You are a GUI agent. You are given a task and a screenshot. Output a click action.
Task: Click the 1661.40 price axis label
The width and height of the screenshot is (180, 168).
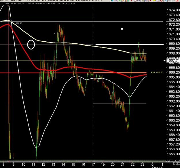tap(173, 111)
